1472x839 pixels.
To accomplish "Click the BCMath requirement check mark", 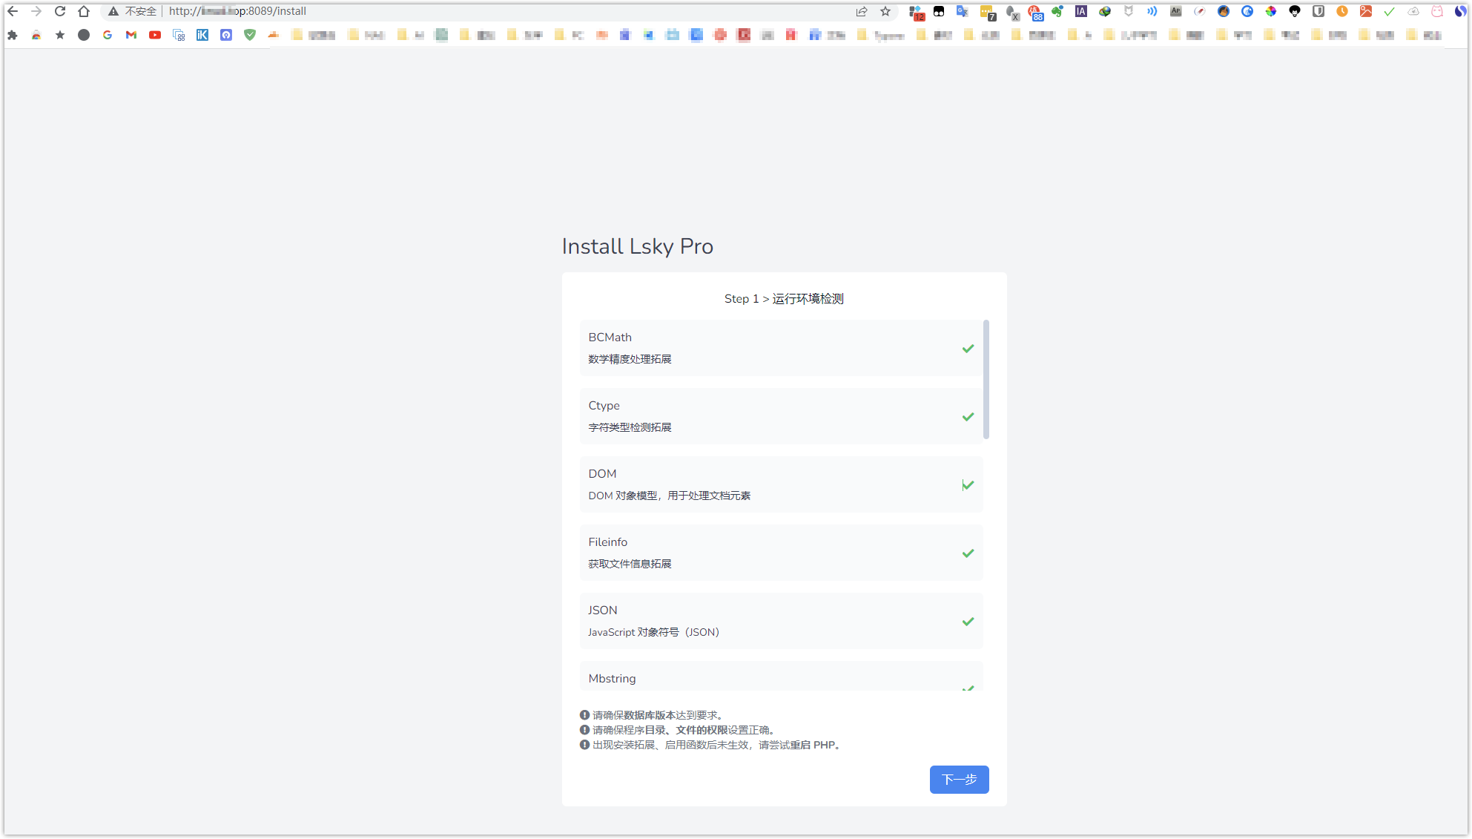I will tap(968, 348).
